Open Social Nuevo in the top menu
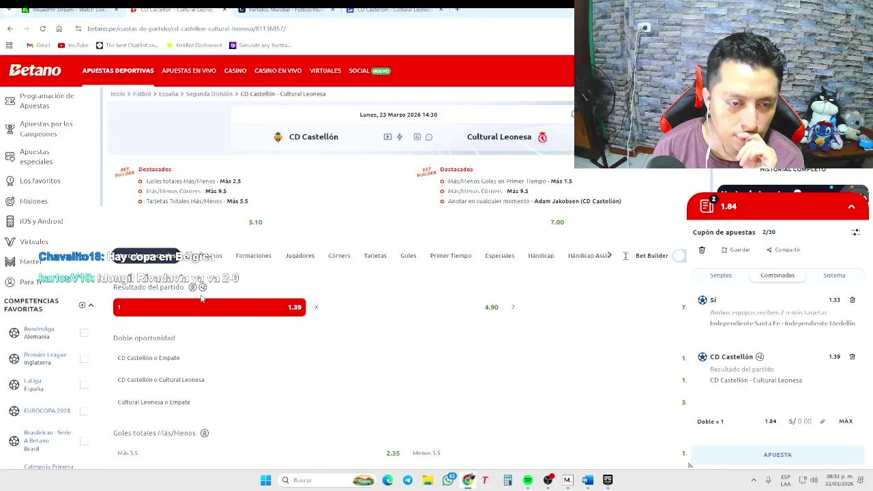 (x=370, y=71)
